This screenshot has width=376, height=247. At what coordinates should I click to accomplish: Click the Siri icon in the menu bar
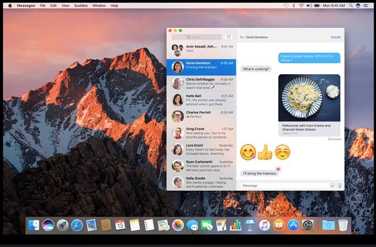(358, 6)
